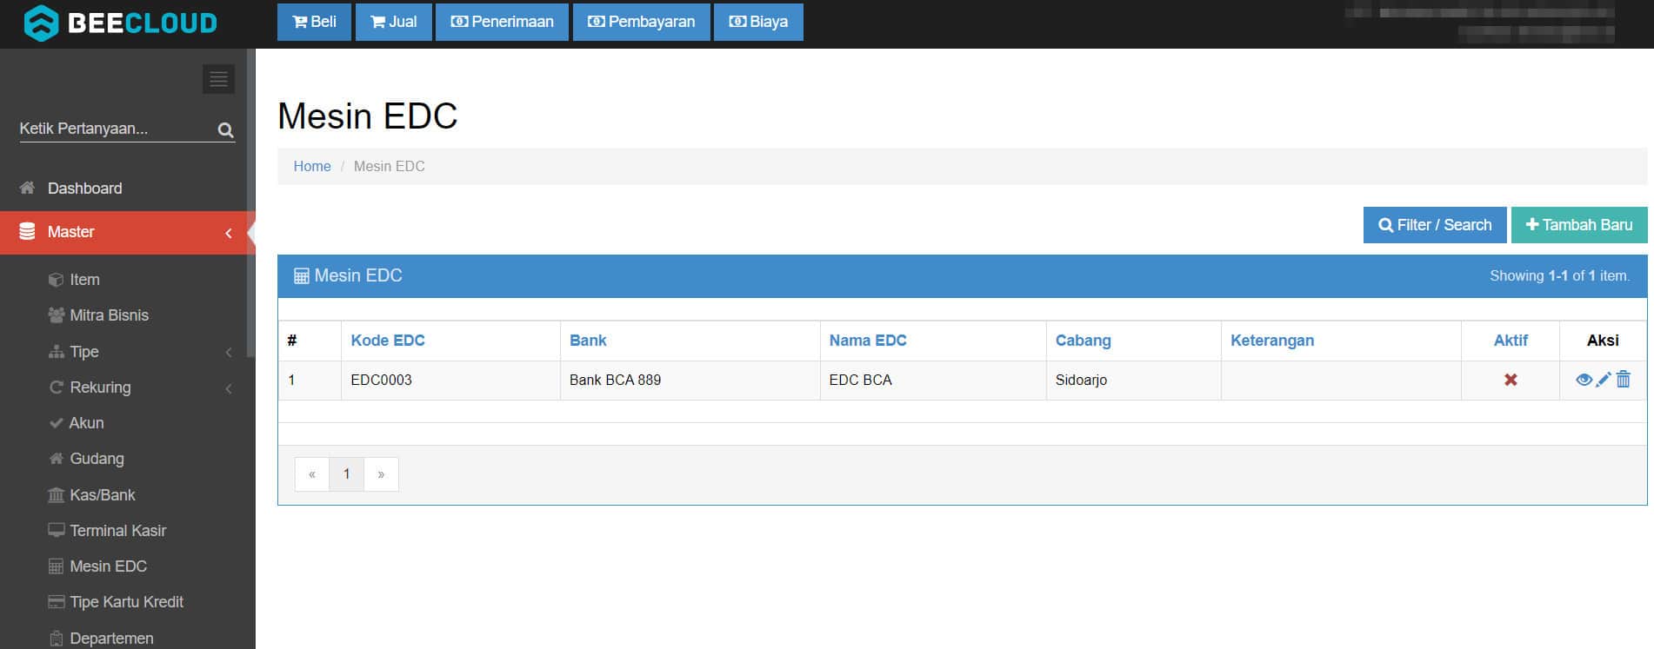Open Dashboard from the sidebar
The height and width of the screenshot is (649, 1654).
(x=84, y=189)
